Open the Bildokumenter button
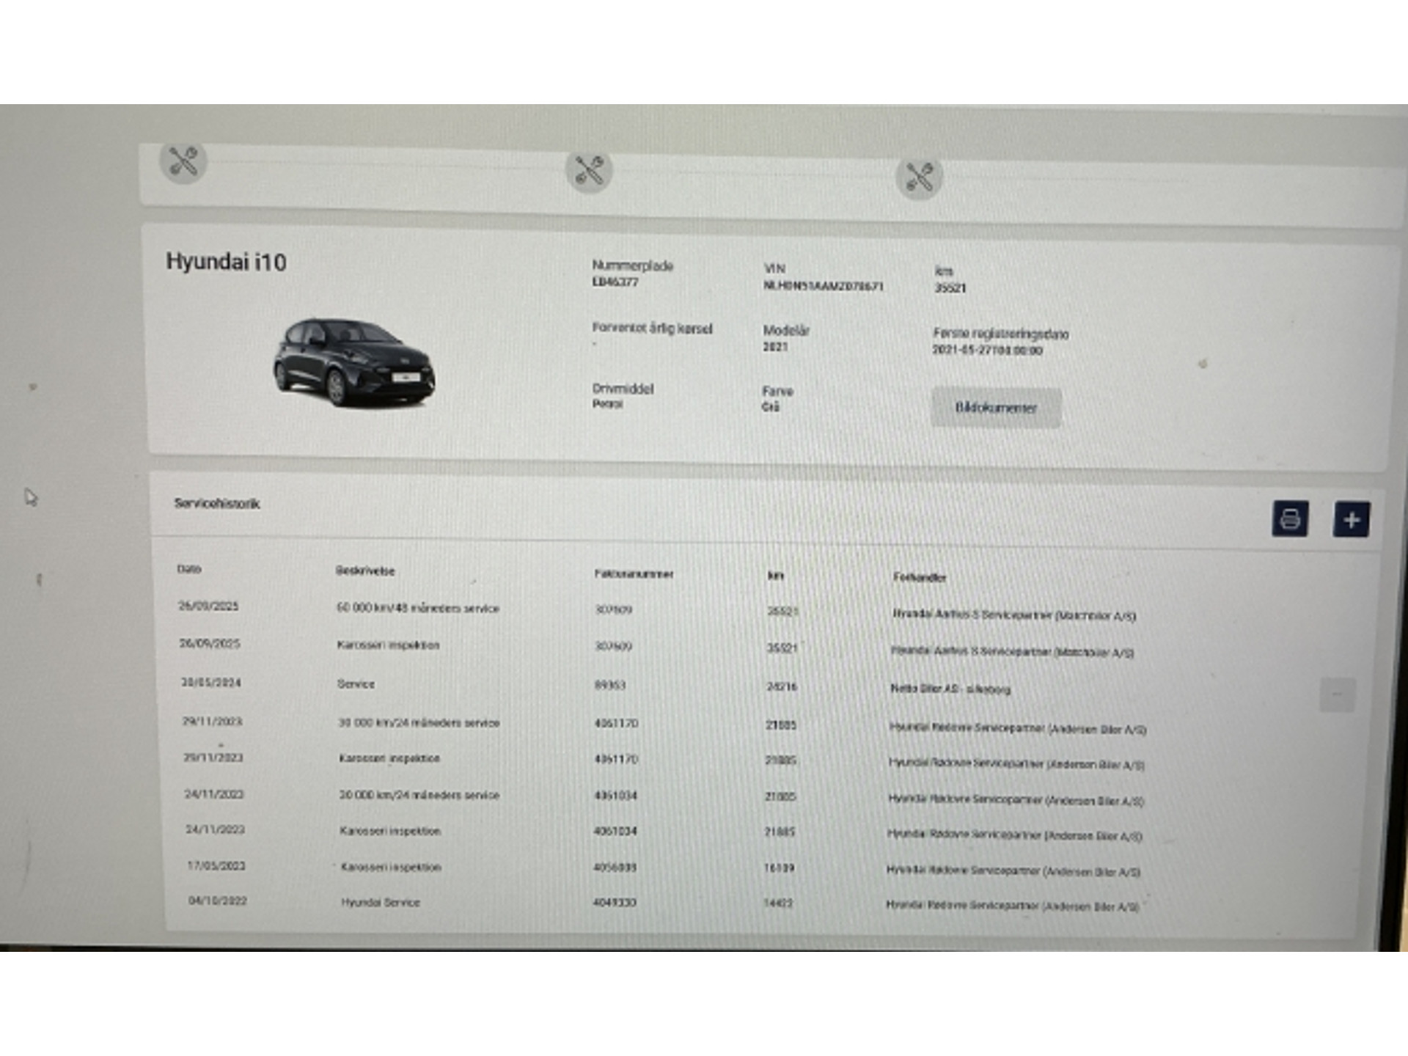 [996, 408]
